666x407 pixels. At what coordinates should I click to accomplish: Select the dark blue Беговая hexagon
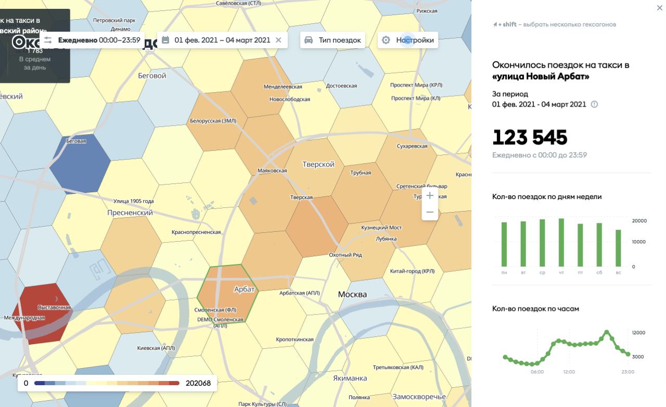80,164
